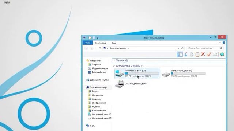234x131 pixels.
Task: Open the Вид ribbon tab
Action: coord(114,43)
